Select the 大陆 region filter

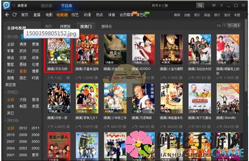[x=23, y=100]
